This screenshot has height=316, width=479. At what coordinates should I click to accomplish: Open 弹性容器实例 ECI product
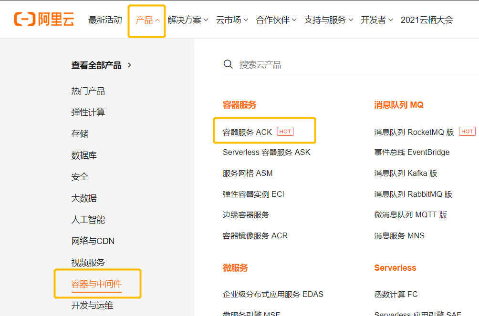tap(253, 194)
